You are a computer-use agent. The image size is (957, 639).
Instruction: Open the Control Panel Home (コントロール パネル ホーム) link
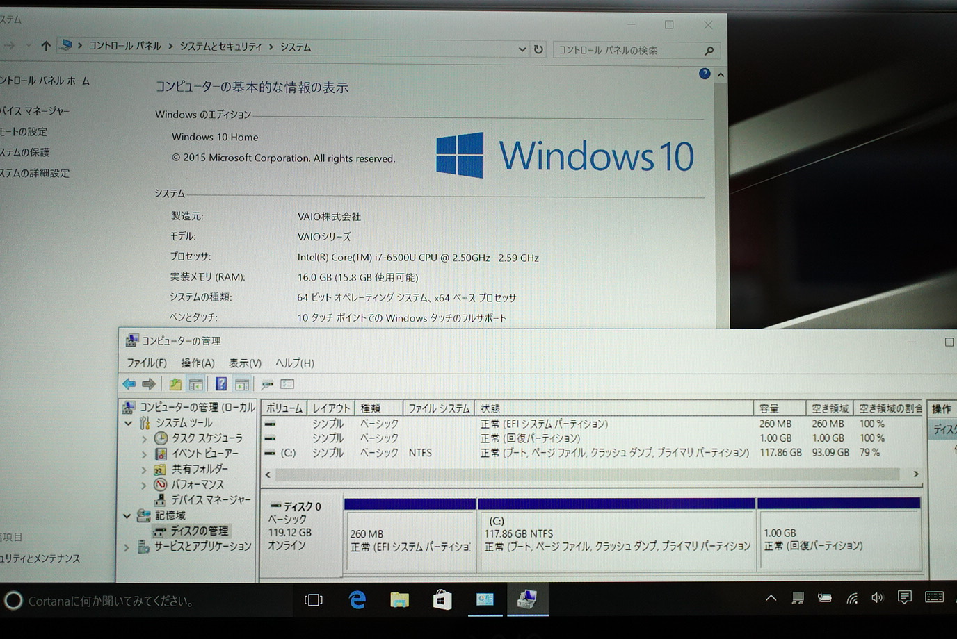tap(45, 81)
